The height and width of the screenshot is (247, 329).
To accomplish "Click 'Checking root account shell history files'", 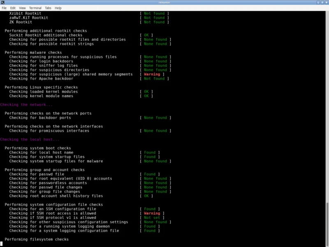I will 56,196.
